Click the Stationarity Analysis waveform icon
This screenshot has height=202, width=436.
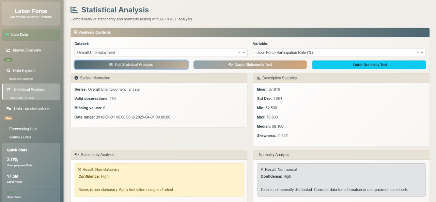click(x=77, y=155)
